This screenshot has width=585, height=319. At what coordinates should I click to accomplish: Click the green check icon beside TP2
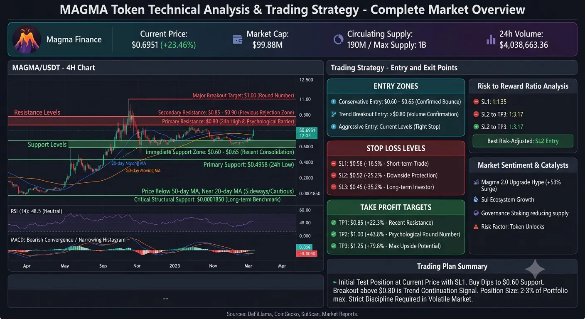pyautogui.click(x=334, y=234)
